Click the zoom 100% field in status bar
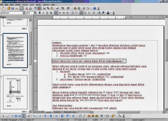This screenshot has width=168, height=121. click(x=95, y=120)
